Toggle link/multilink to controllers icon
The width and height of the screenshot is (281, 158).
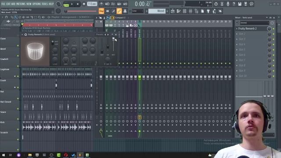tap(119, 11)
